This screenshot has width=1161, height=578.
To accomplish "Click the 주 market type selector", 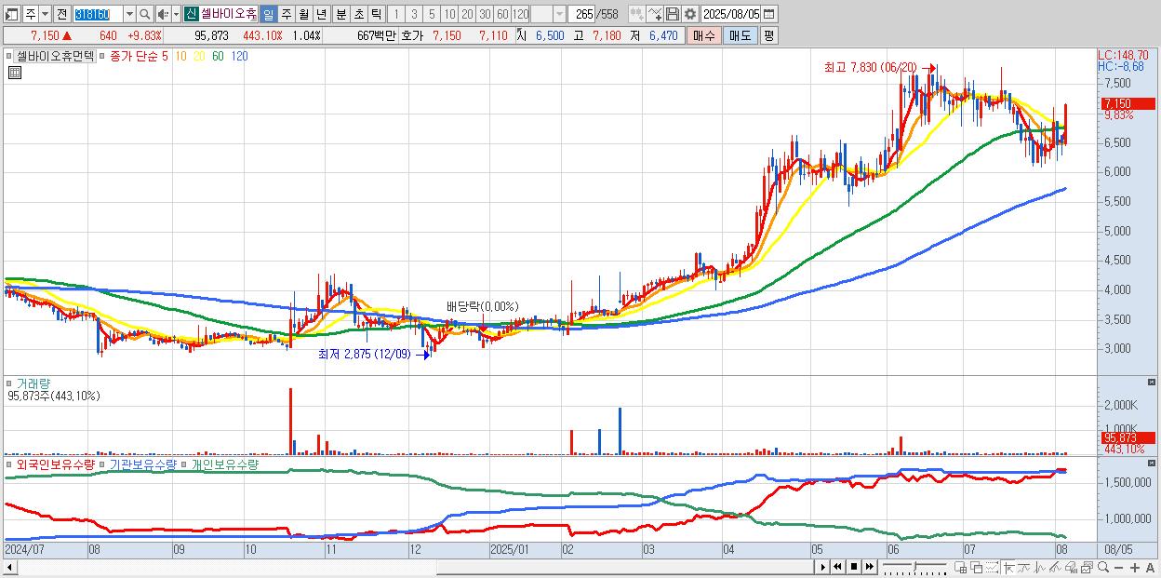I will 31,14.
